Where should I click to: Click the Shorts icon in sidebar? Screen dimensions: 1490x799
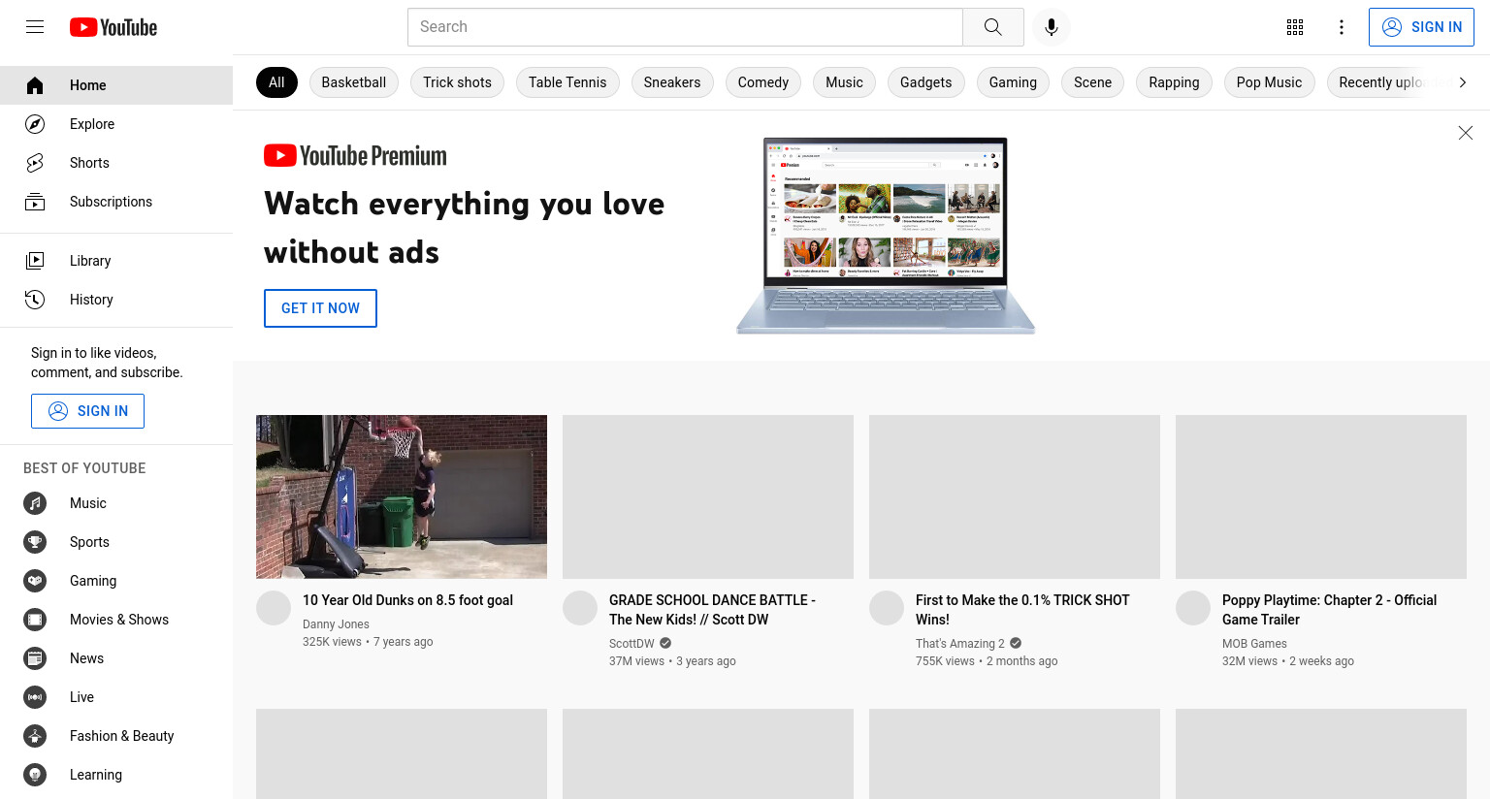(x=35, y=163)
